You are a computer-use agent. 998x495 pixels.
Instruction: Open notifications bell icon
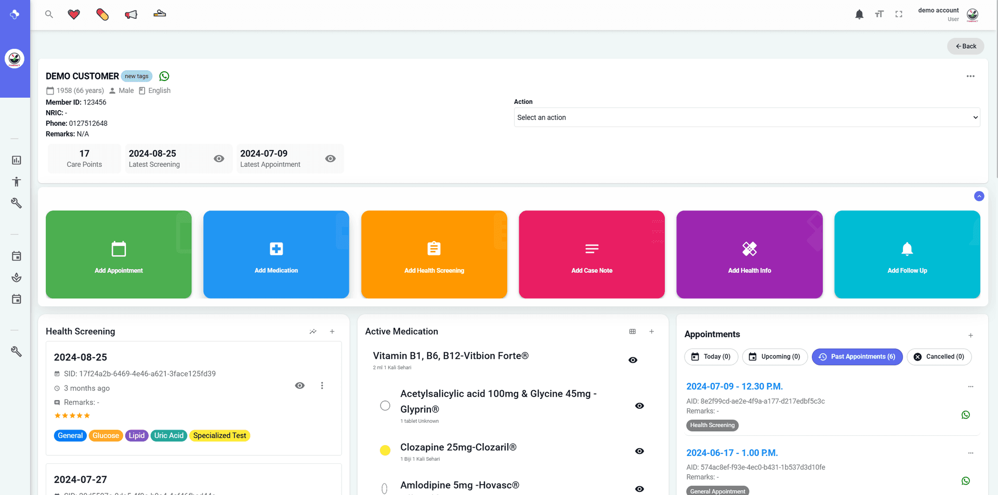pyautogui.click(x=859, y=15)
